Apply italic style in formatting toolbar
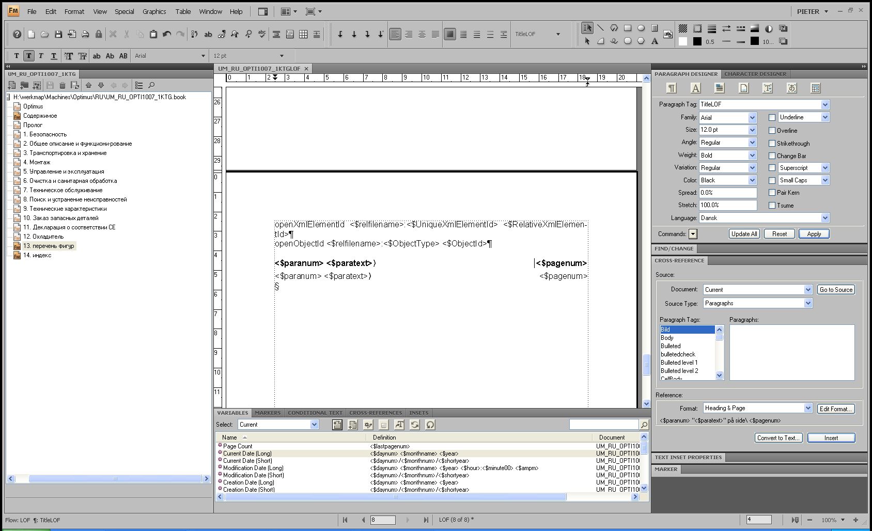Viewport: 872px width, 531px height. (x=41, y=56)
